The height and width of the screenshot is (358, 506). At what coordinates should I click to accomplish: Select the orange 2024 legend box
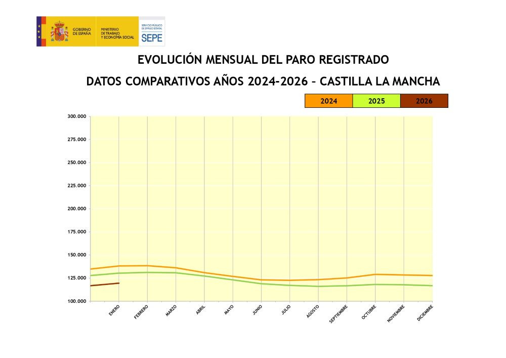pyautogui.click(x=328, y=101)
